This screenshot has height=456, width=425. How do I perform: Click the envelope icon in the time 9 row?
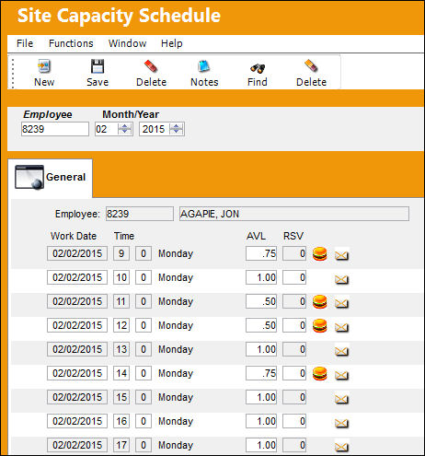(341, 255)
